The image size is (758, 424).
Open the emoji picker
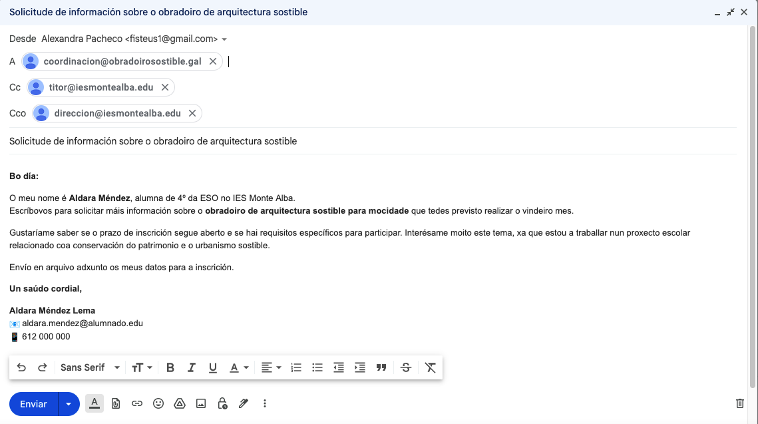tap(158, 403)
